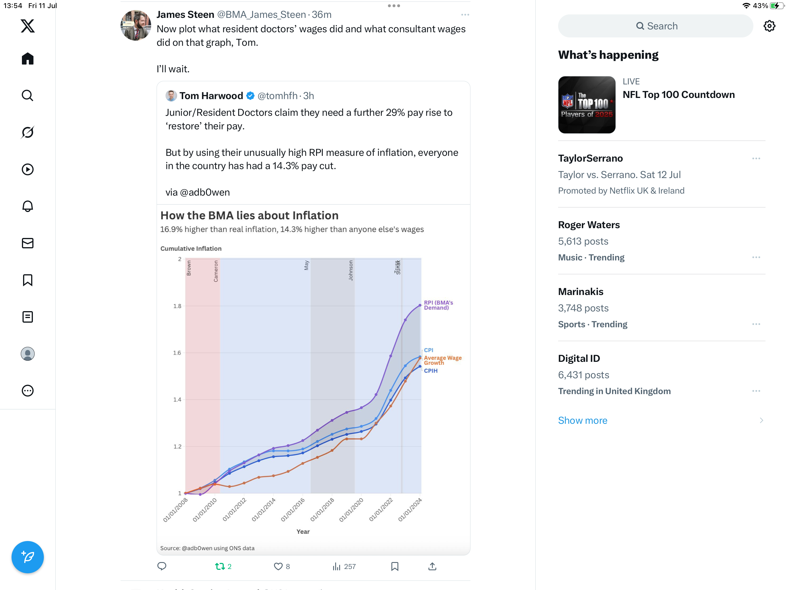Open Bookmarks in the sidebar

(27, 280)
